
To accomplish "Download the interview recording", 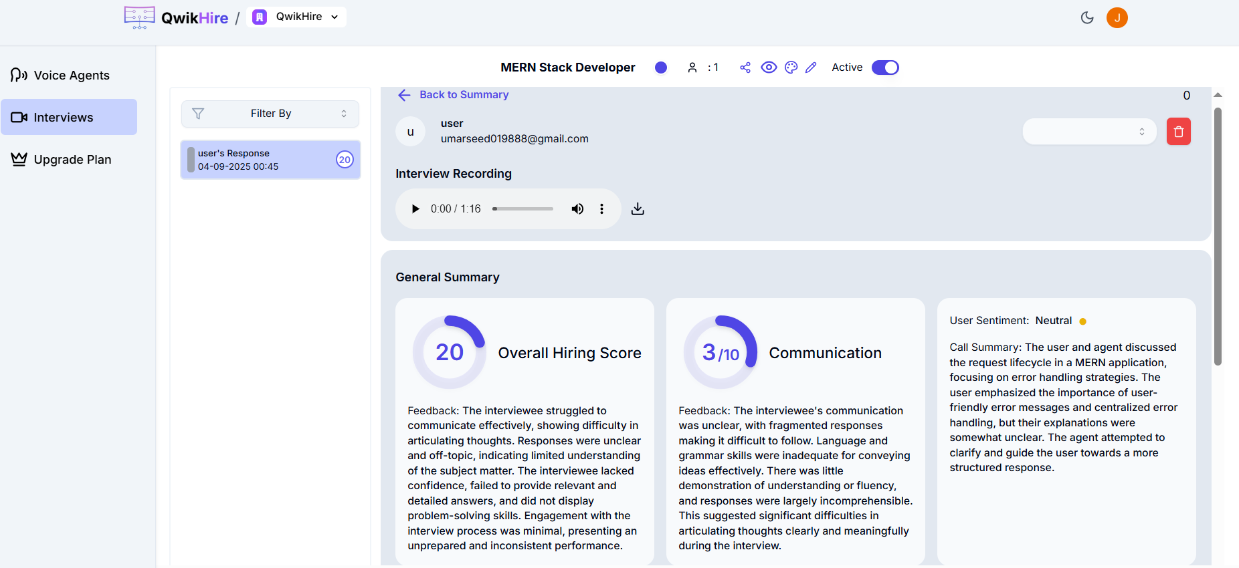I will (638, 209).
